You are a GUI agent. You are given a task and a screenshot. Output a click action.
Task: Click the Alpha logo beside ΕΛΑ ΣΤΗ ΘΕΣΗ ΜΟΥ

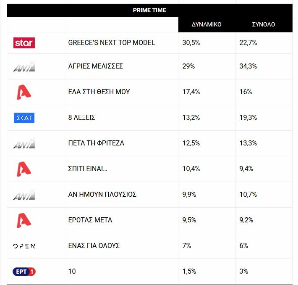point(24,92)
